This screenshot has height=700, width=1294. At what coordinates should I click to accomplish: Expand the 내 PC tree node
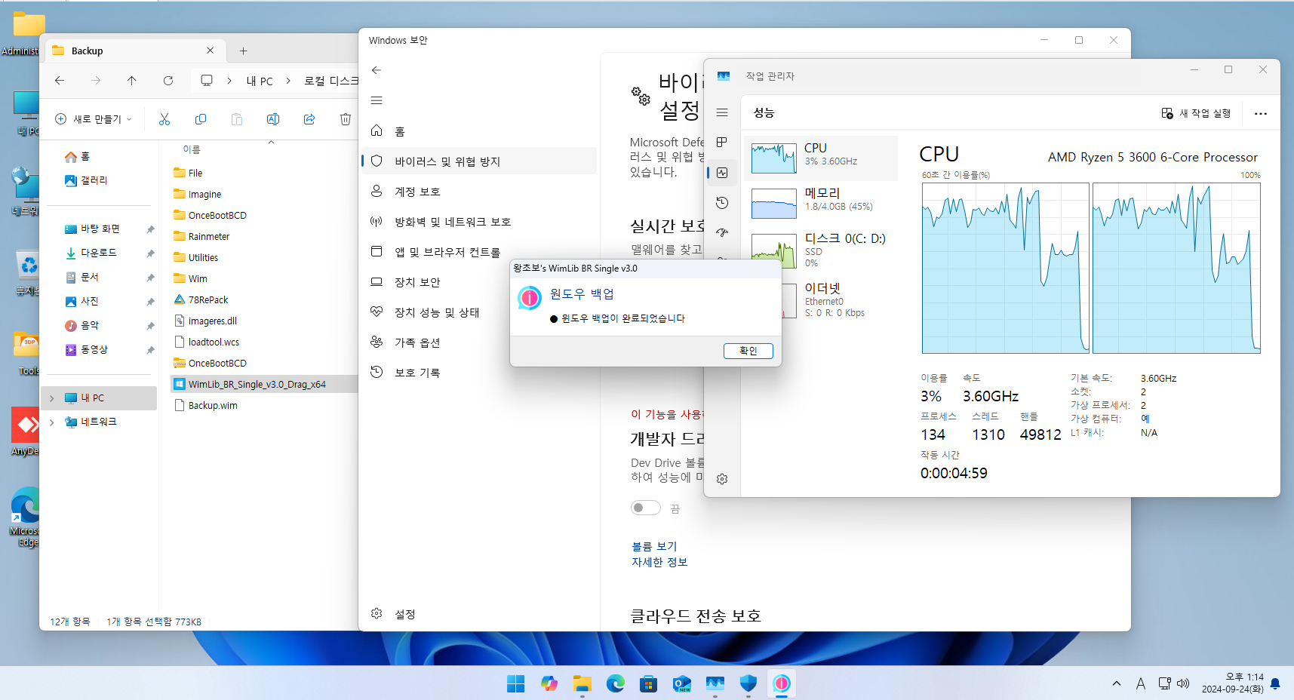tap(51, 398)
